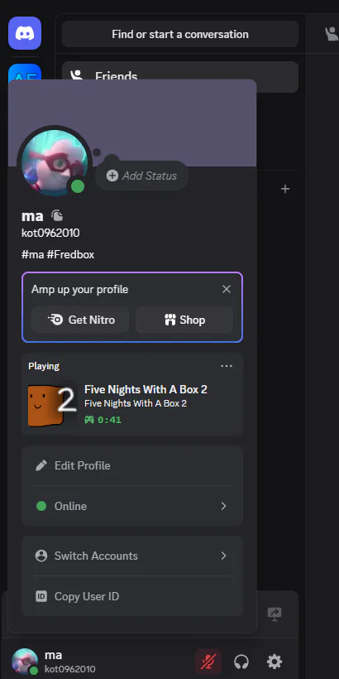Dismiss the Amp up your profile banner
Image resolution: width=339 pixels, height=679 pixels.
pyautogui.click(x=227, y=289)
